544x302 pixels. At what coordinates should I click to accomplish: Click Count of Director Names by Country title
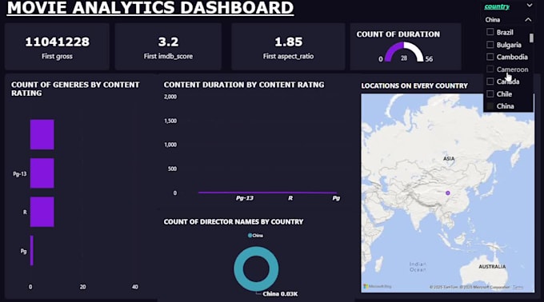point(234,221)
